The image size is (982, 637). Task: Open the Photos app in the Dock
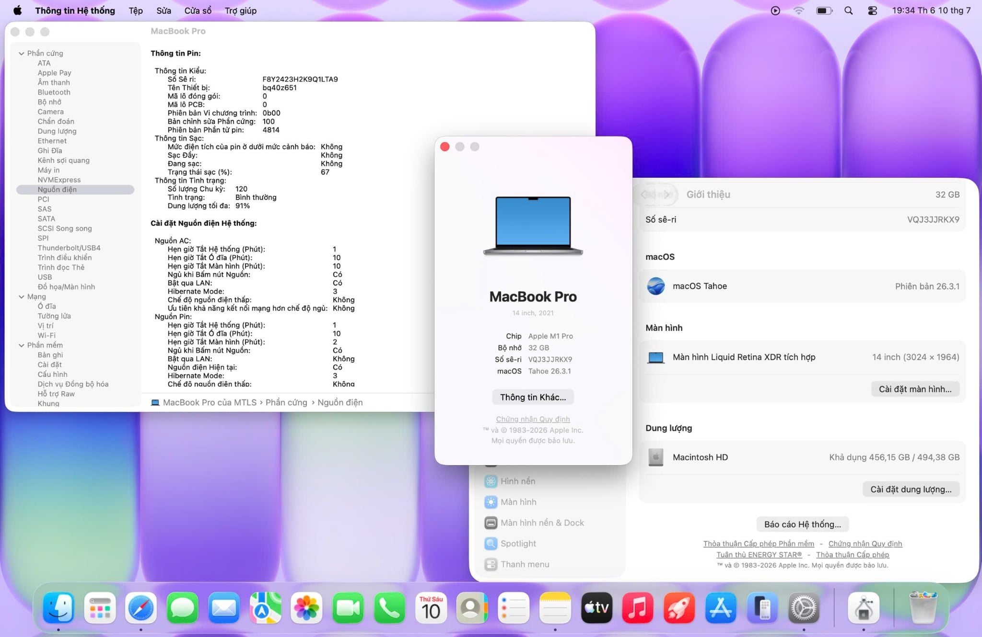tap(306, 608)
